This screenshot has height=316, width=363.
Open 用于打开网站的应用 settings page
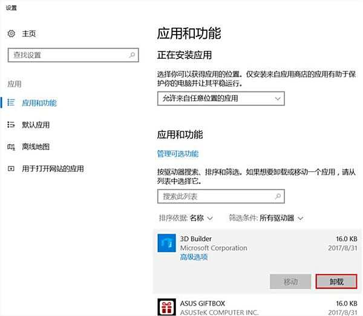click(x=53, y=169)
